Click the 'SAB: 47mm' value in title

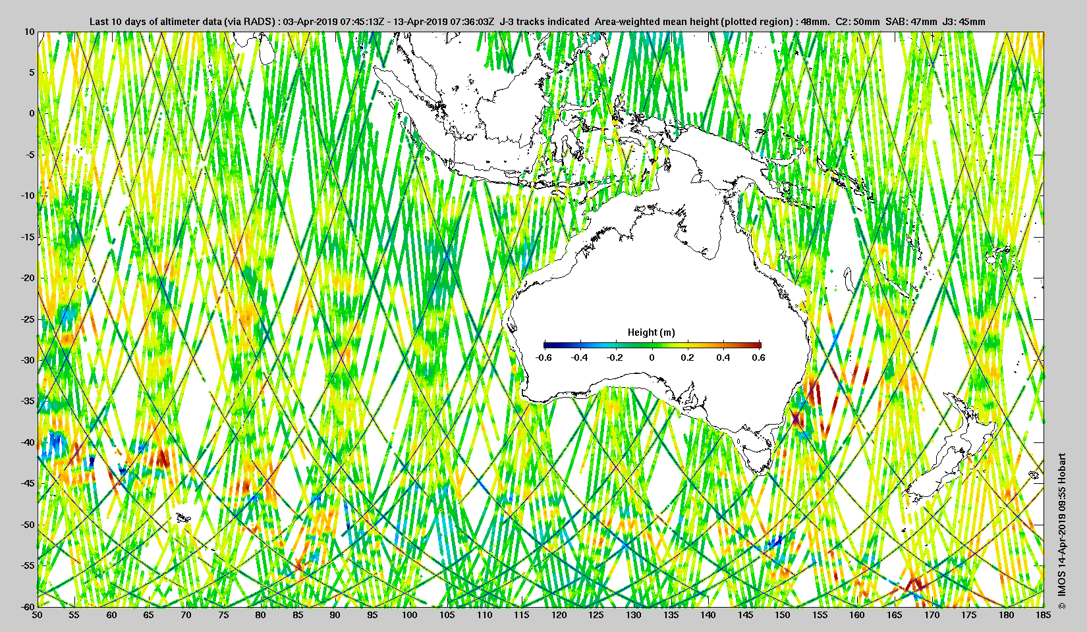point(911,21)
